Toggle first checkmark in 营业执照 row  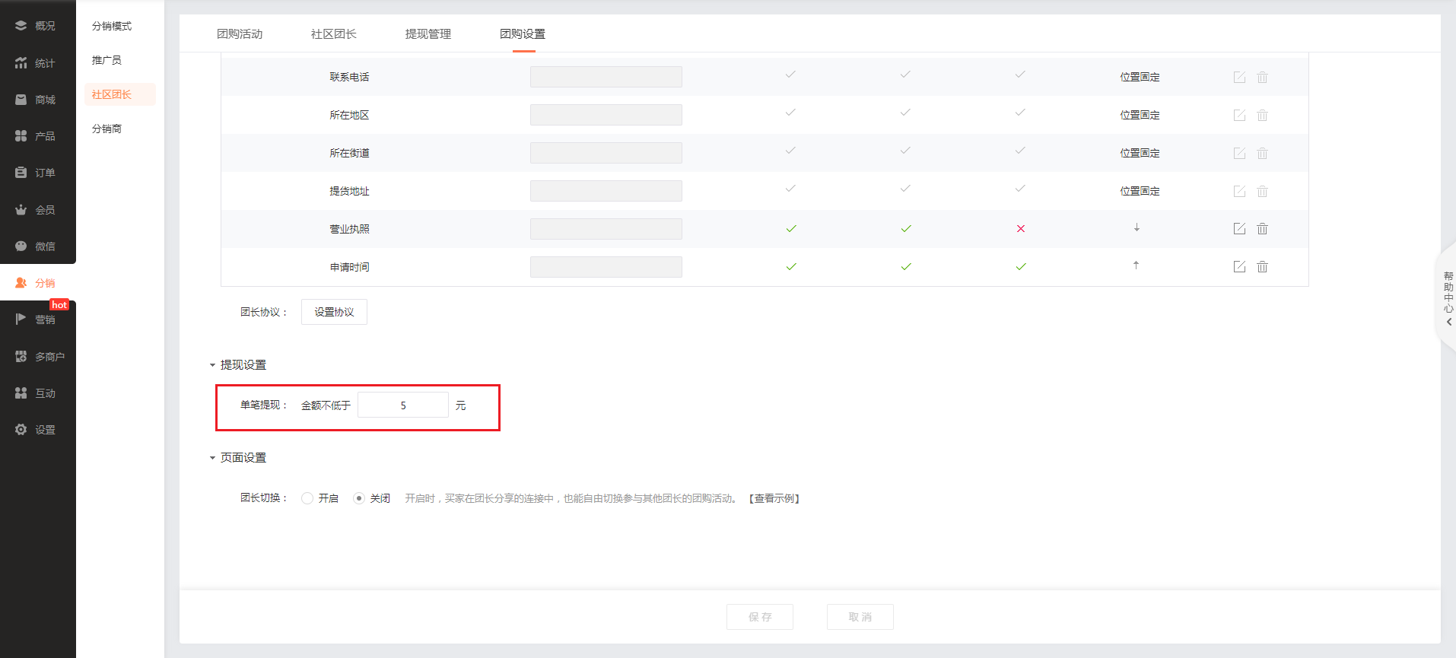[x=791, y=228]
